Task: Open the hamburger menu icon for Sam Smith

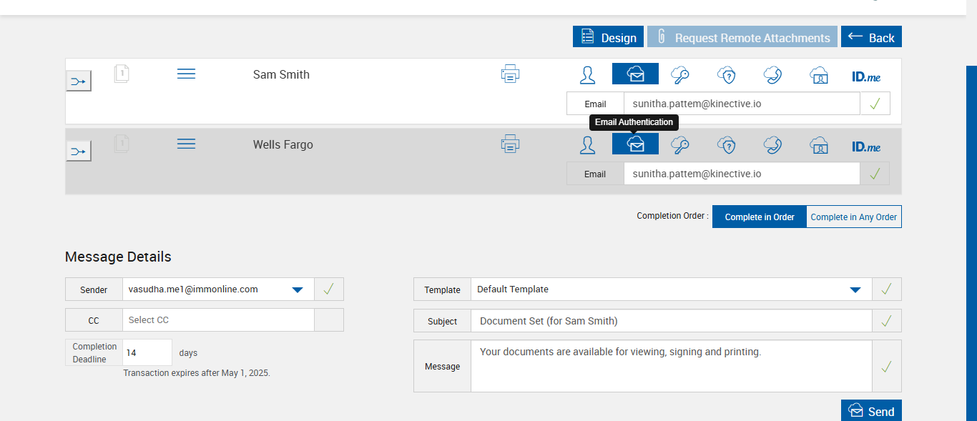Action: (x=186, y=74)
